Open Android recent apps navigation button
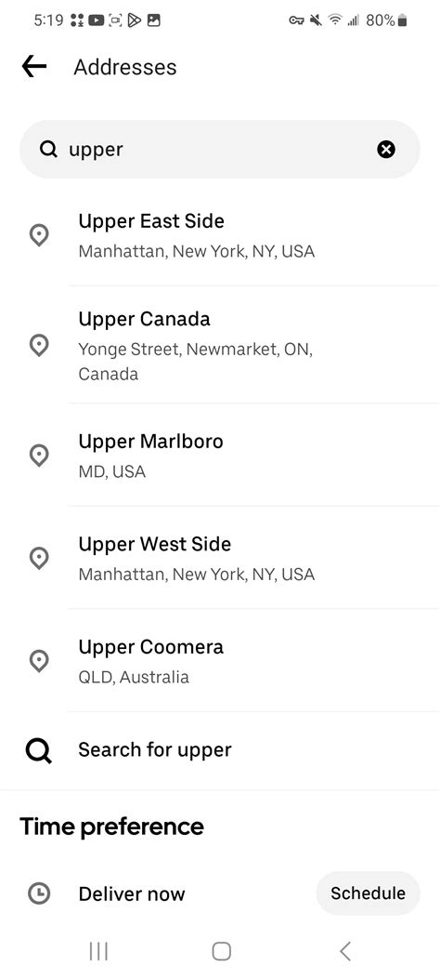Image resolution: width=440 pixels, height=979 pixels. coord(98,951)
